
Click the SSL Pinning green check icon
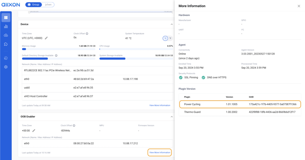tap(181, 78)
